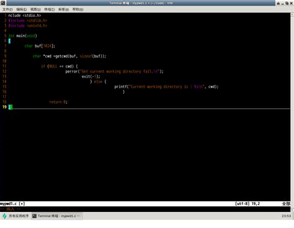Maximize the Terminal window
The width and height of the screenshot is (294, 228).
(x=287, y=3)
